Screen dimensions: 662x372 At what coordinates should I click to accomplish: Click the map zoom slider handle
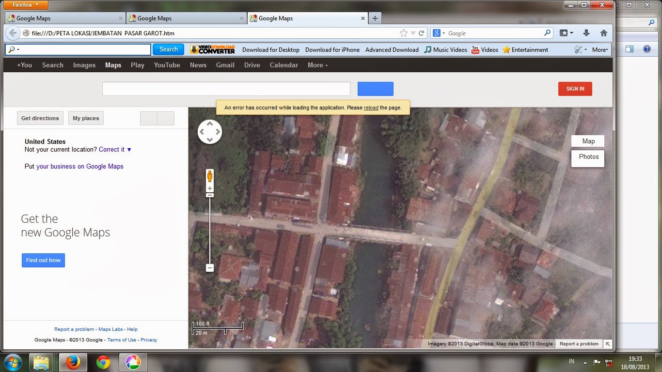point(210,195)
